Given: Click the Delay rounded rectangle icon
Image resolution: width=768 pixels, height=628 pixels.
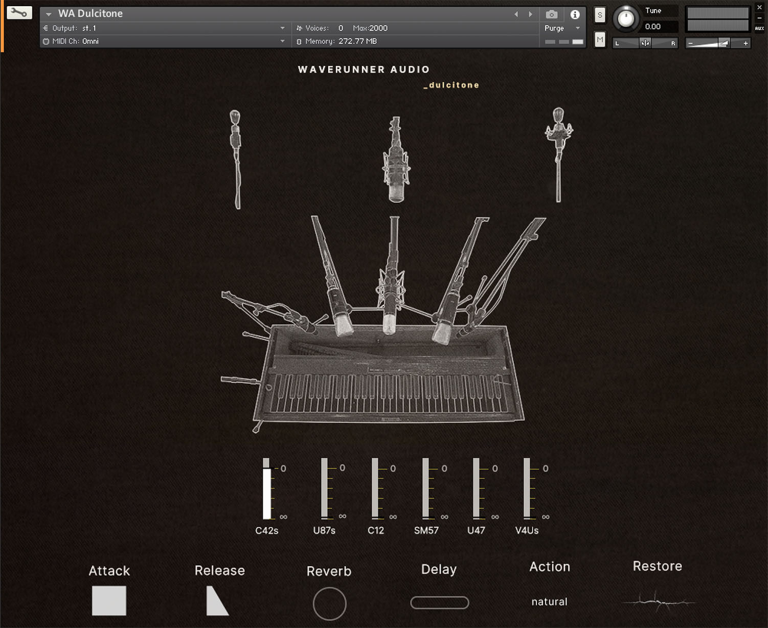Looking at the screenshot, I should (440, 602).
